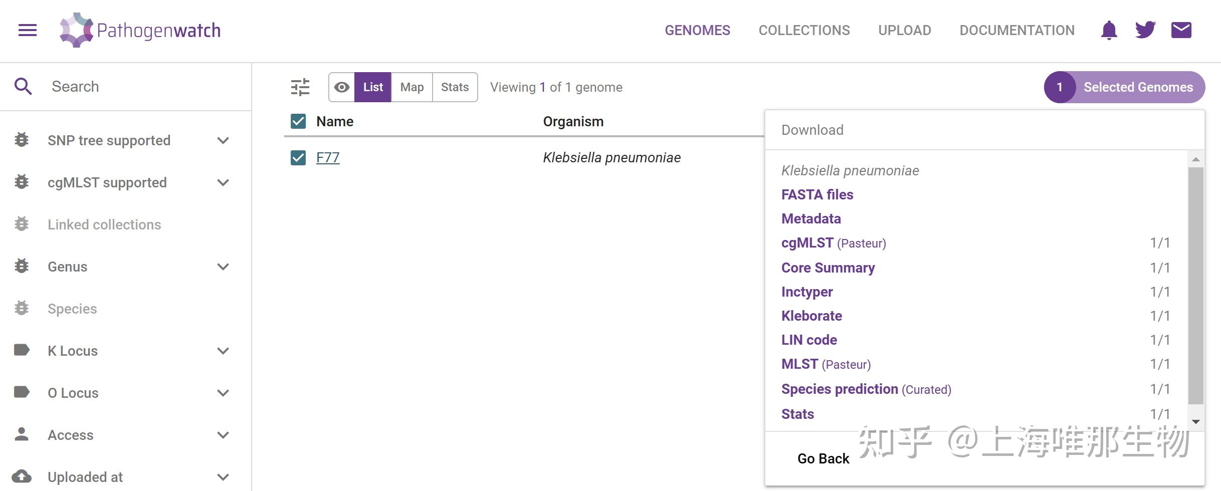This screenshot has height=491, width=1221.
Task: Toggle the select-all checkbox beside Name
Action: pos(298,121)
